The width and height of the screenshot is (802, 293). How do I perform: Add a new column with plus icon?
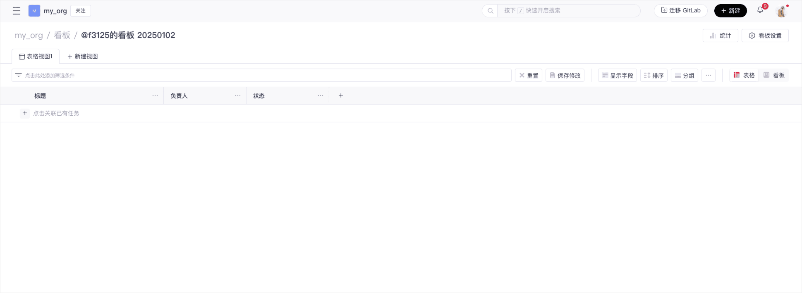tap(341, 95)
